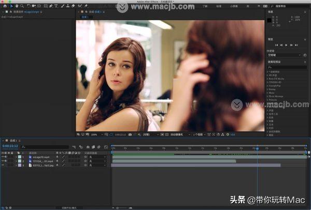Image resolution: width=311 pixels, height=210 pixels.
Task: Select the Type text tool
Action: 56,6
